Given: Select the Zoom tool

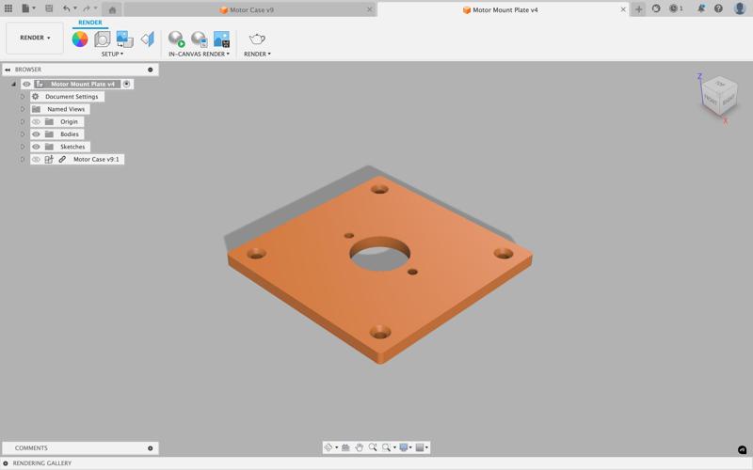Looking at the screenshot, I should [x=373, y=447].
